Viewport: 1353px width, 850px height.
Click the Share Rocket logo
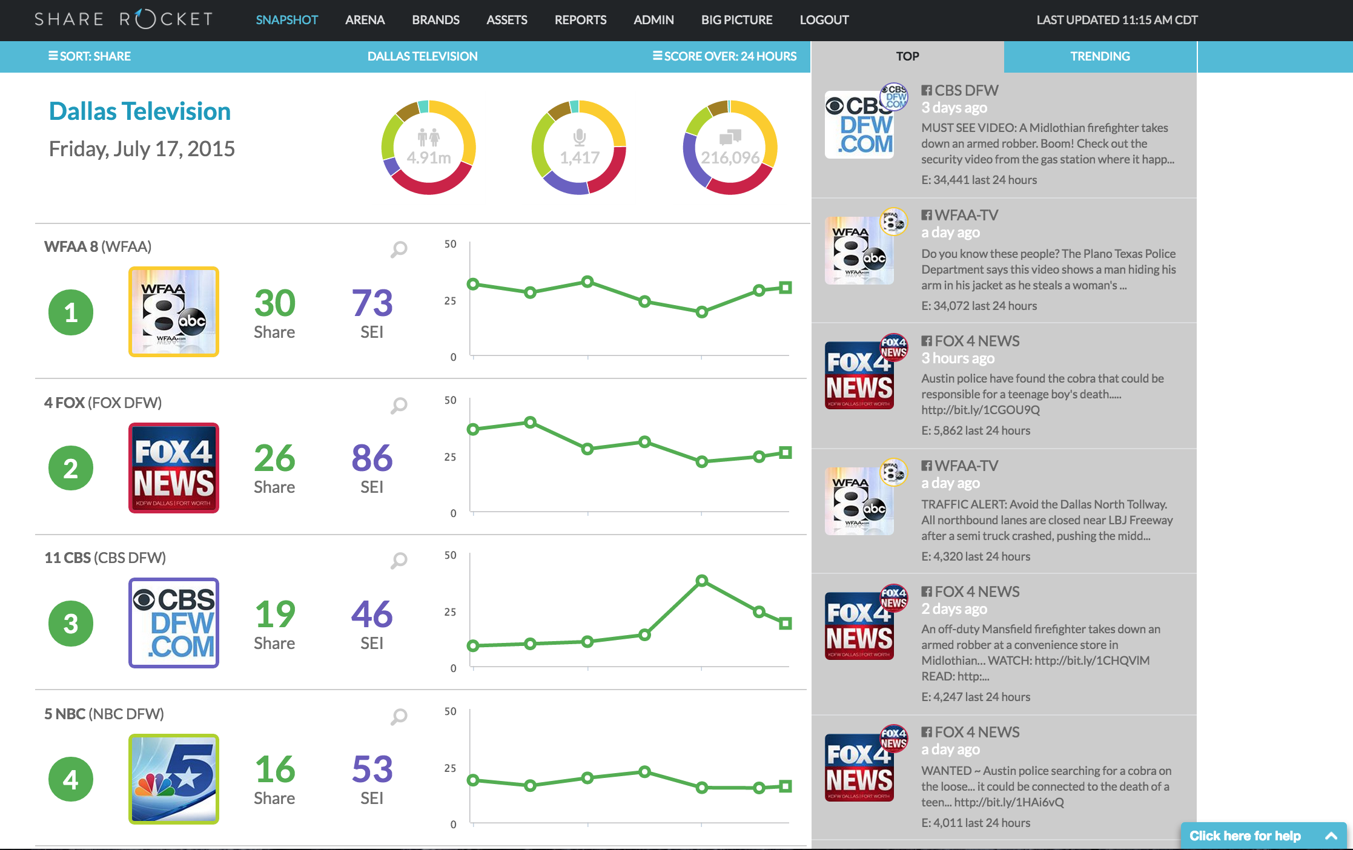pos(124,19)
